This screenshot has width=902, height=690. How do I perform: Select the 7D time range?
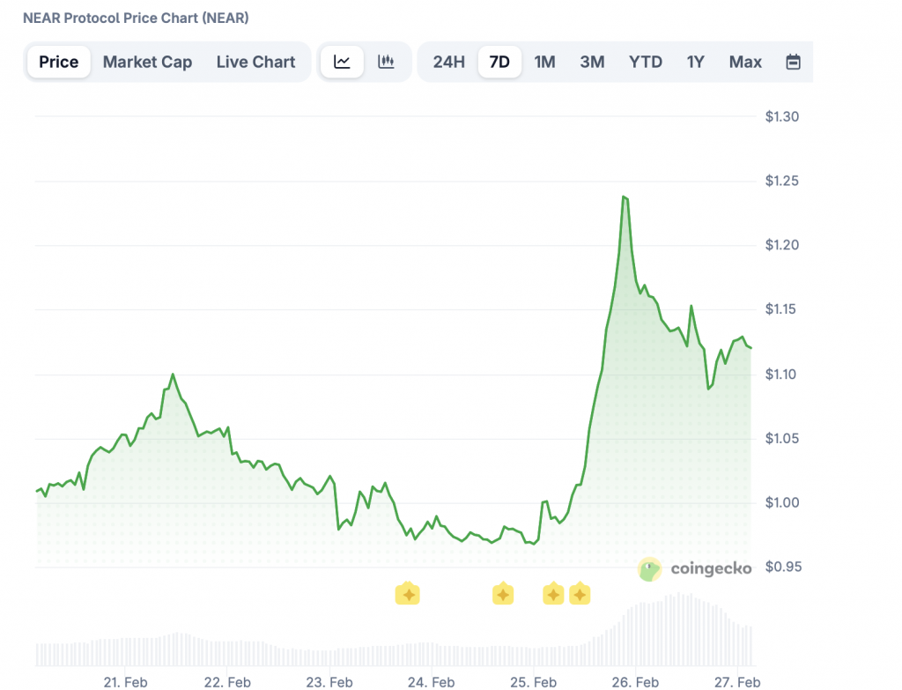499,62
